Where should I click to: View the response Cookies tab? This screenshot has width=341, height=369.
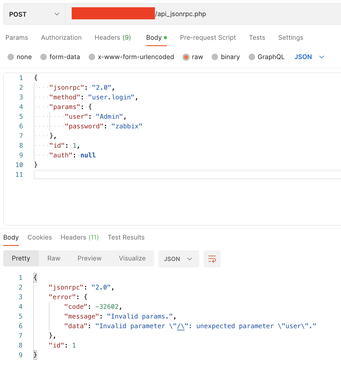point(40,237)
